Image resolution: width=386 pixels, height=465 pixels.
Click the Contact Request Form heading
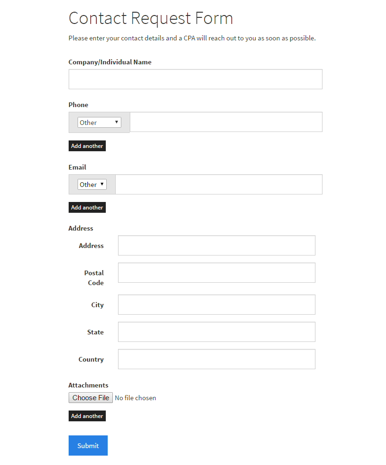point(151,18)
